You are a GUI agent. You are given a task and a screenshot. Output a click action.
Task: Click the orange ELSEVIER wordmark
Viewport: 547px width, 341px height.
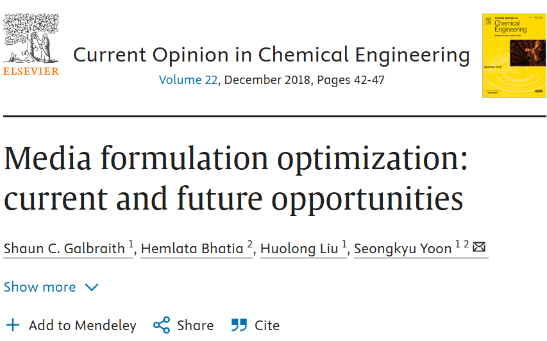(31, 71)
